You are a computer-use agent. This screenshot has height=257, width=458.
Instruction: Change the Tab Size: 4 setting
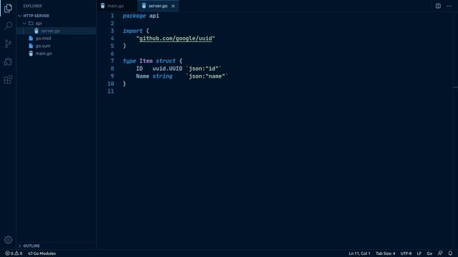(x=385, y=253)
